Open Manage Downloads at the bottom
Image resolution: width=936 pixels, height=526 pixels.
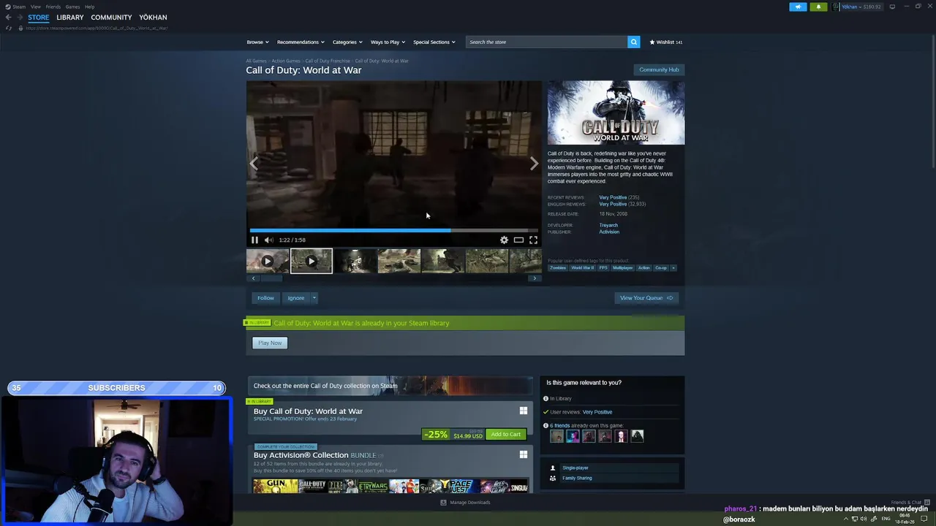[465, 503]
